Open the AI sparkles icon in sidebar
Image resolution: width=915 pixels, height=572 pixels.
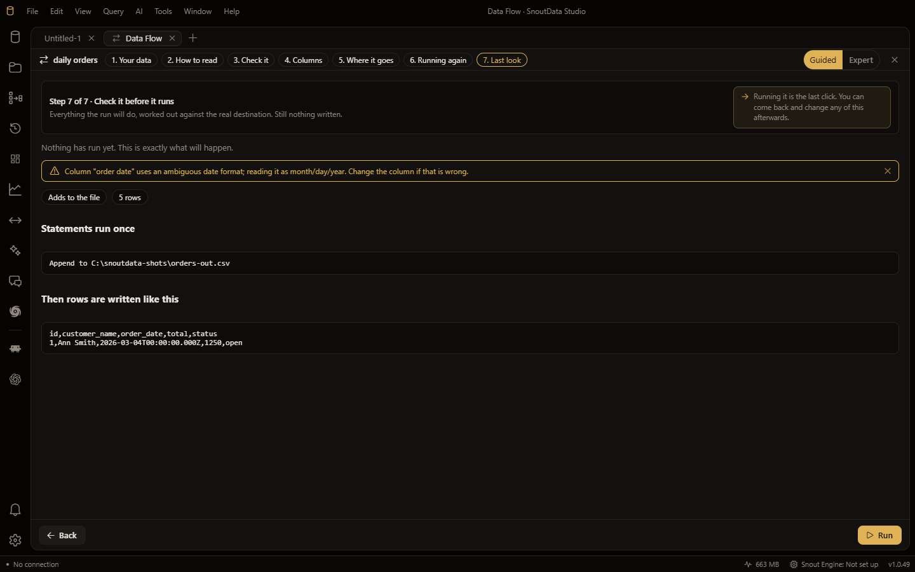click(x=15, y=250)
